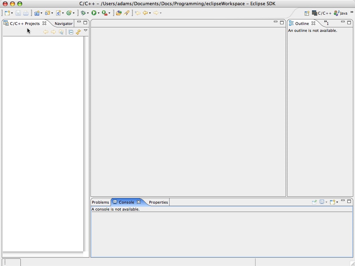Viewport: 355px width, 266px height.
Task: Toggle Link with Editor in Projects panel
Action: (78, 32)
